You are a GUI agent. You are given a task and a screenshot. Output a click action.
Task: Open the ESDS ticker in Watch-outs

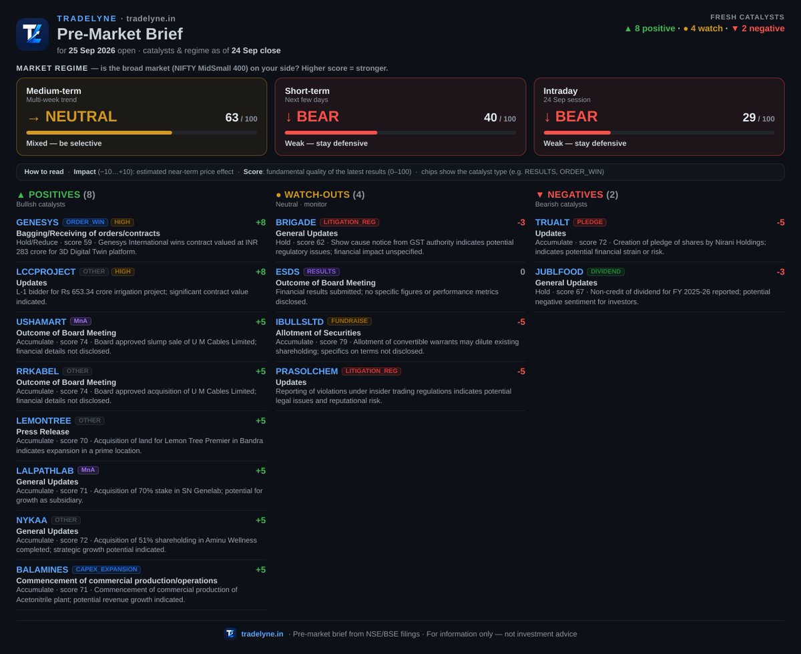(288, 272)
